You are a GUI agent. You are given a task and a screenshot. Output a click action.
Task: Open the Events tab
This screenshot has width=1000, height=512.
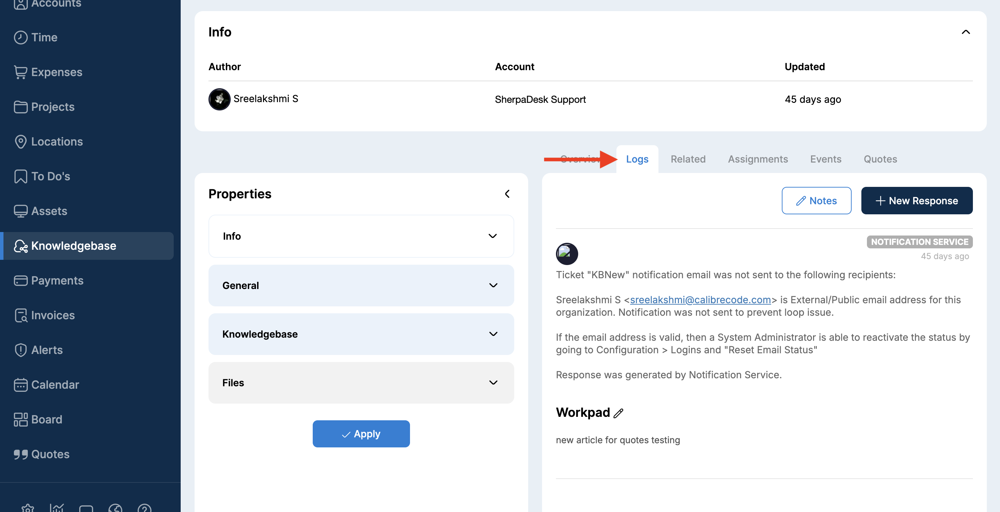[825, 159]
